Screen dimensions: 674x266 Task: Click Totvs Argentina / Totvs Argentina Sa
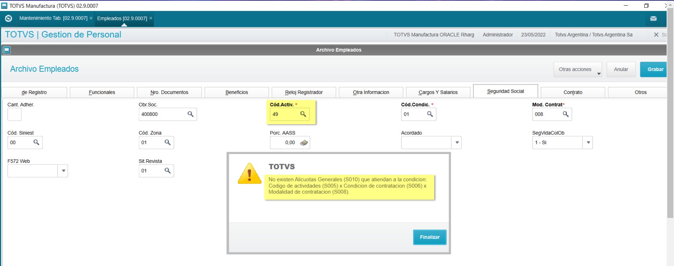(594, 35)
